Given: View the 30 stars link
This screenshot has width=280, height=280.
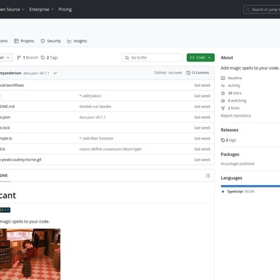Looking at the screenshot, I should point(235,93).
